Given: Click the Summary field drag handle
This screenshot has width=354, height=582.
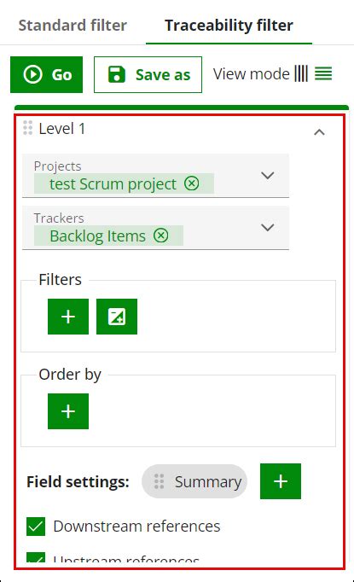Looking at the screenshot, I should (160, 481).
